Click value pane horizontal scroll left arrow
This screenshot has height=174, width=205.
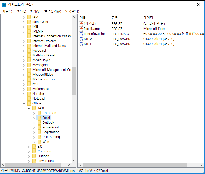click(x=80, y=165)
